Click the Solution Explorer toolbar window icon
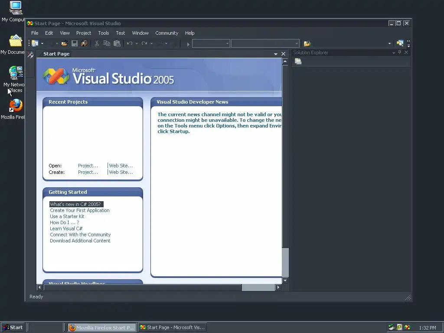This screenshot has height=333, width=444. 400,43
